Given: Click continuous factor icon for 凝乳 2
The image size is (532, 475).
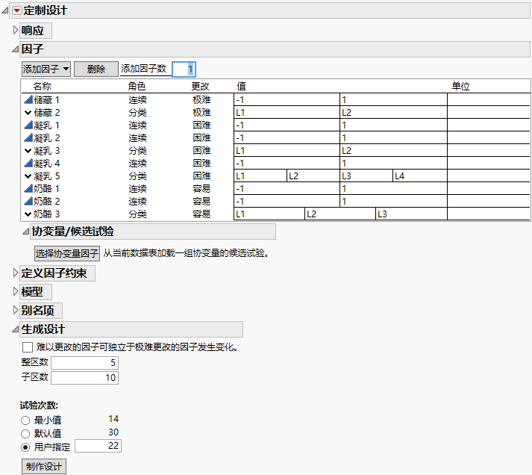Looking at the screenshot, I should coord(28,137).
